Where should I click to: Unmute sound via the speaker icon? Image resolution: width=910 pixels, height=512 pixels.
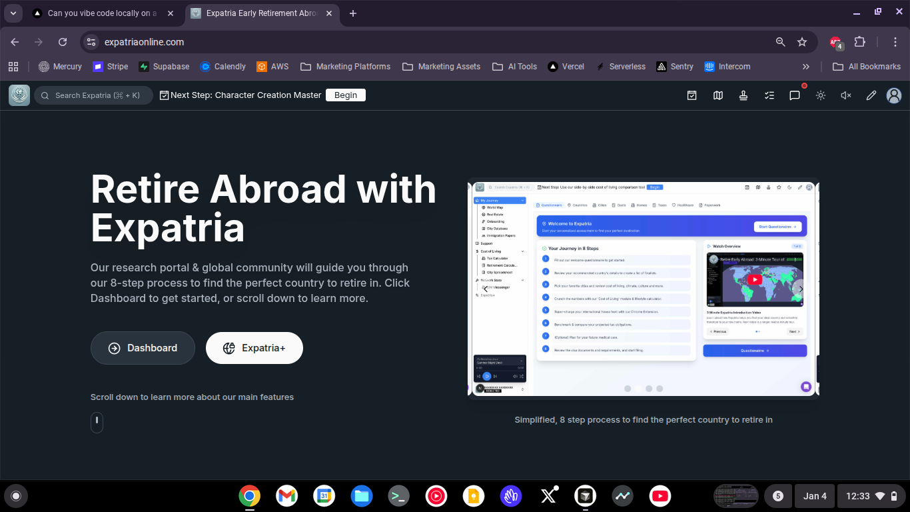click(x=845, y=95)
